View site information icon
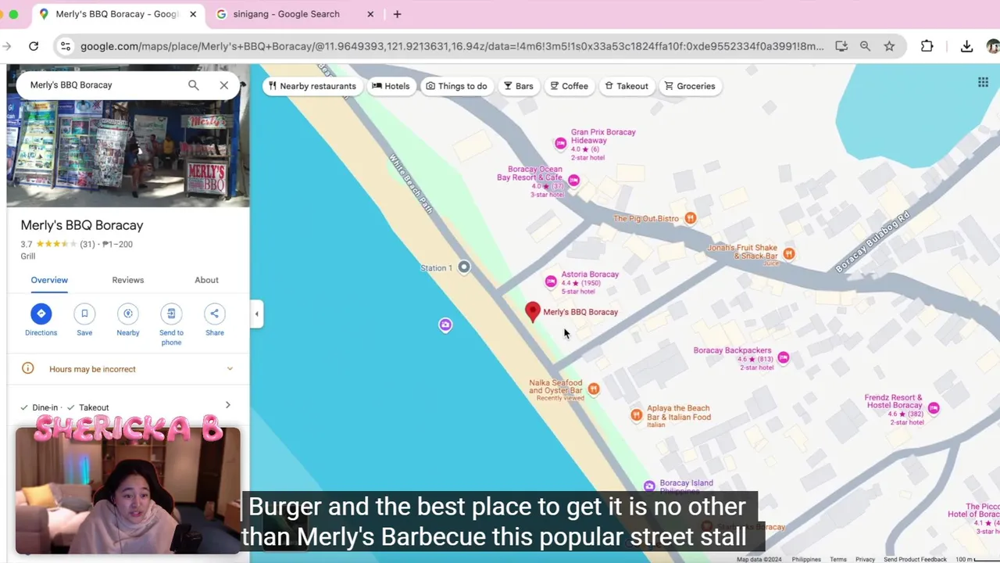Image resolution: width=1000 pixels, height=563 pixels. pos(66,46)
